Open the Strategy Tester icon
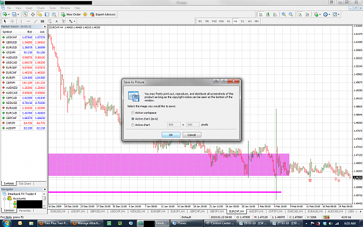The image size is (363, 227). pos(54,15)
